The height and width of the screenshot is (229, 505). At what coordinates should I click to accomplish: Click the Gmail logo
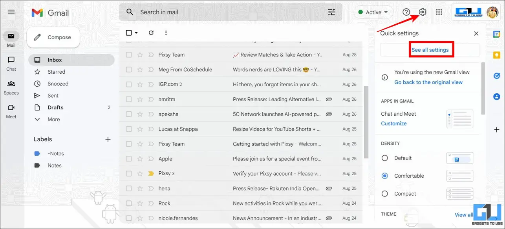click(x=50, y=13)
